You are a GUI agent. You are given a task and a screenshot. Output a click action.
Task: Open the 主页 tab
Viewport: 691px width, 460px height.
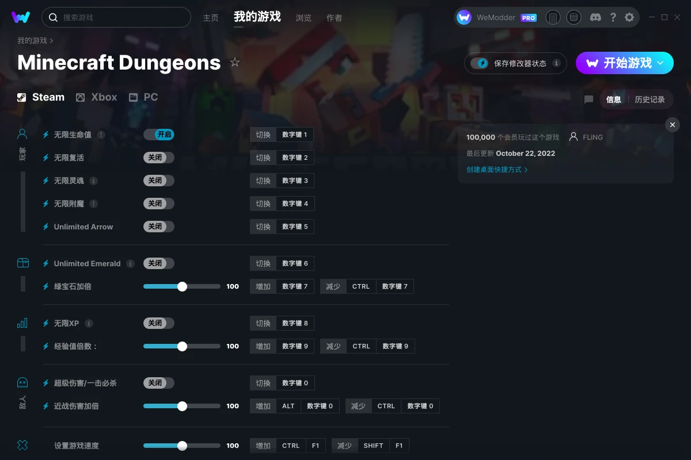(211, 18)
